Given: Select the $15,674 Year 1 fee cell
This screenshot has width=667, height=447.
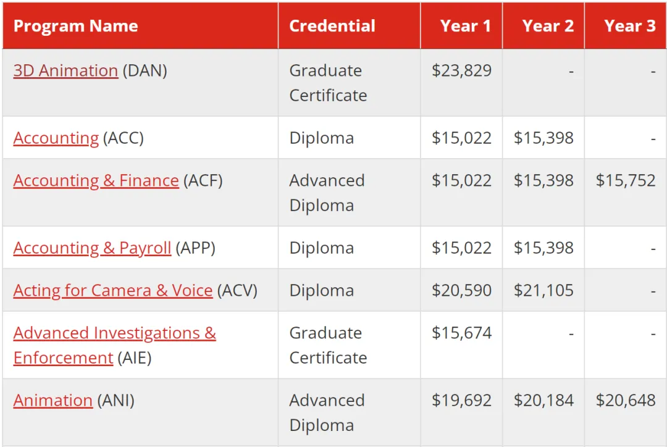Looking at the screenshot, I should point(461,333).
